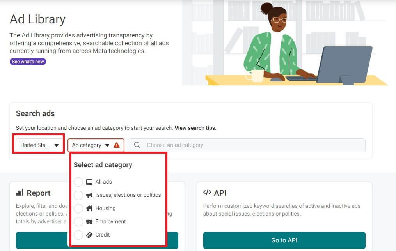This screenshot has height=251, width=396.
Task: Click the search magnifier icon
Action: point(137,145)
